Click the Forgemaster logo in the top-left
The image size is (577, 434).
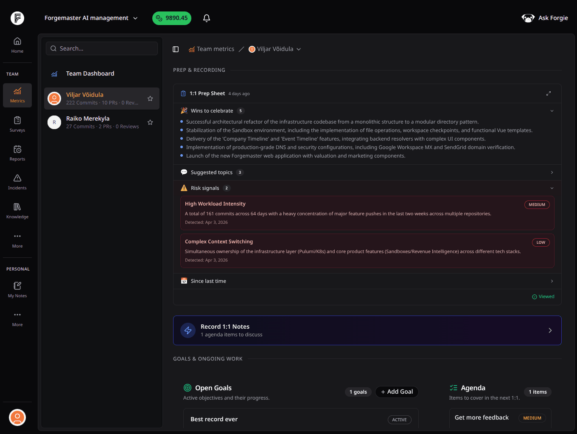coord(17,18)
